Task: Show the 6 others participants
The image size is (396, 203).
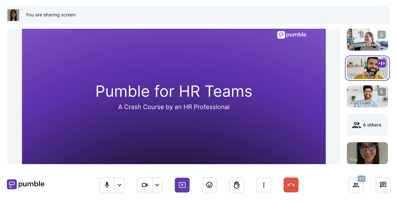Action: (367, 125)
